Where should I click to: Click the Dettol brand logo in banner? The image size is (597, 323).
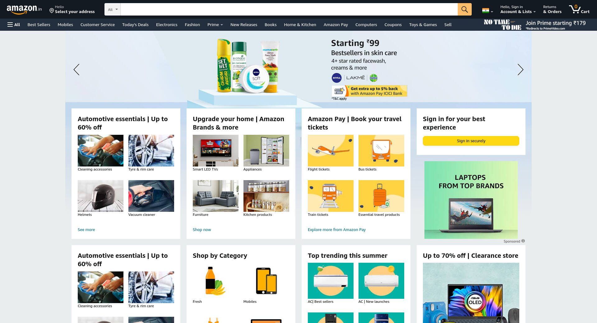click(x=373, y=78)
